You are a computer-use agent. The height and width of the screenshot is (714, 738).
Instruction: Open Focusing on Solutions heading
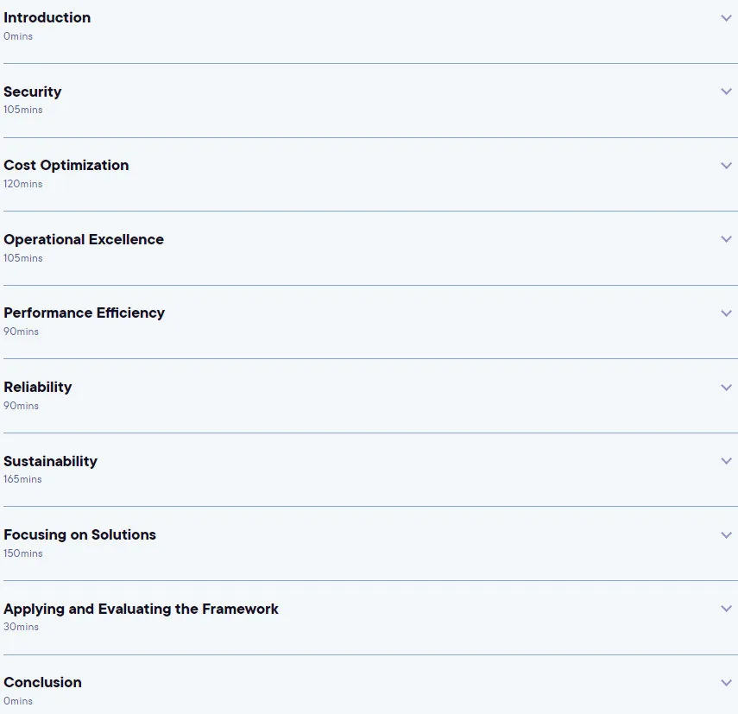pyautogui.click(x=79, y=534)
